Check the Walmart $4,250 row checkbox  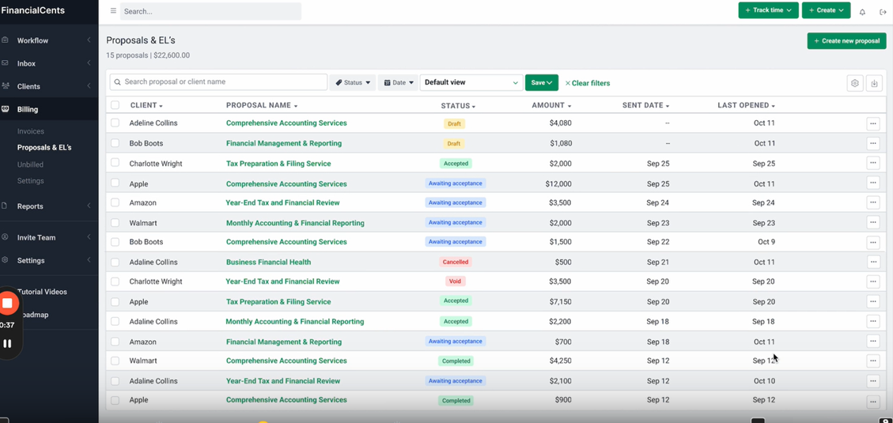115,361
